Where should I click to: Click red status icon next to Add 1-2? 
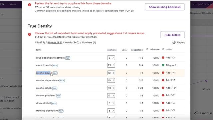pos(163,95)
